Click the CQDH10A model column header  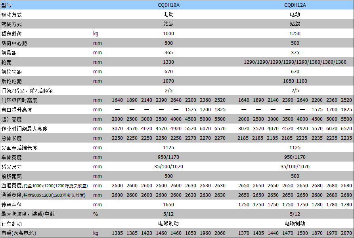click(x=168, y=5)
